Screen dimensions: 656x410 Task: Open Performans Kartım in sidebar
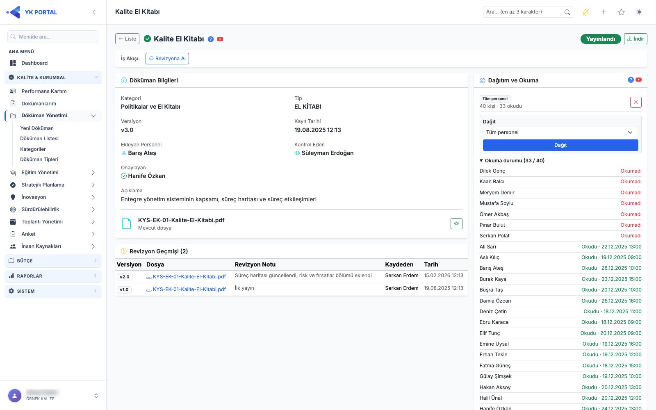pos(53,91)
